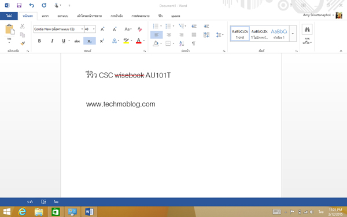The image size is (347, 217).
Task: Open Internet Explorer from the taskbar
Action: [22, 212]
